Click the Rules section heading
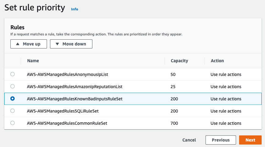Image resolution: width=265 pixels, height=147 pixels. tap(17, 27)
